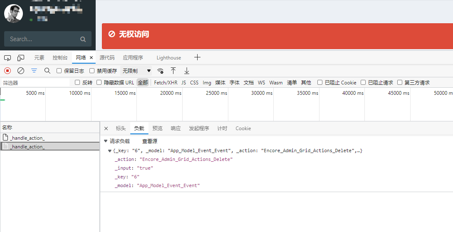Switch to the 应用程序 tab

133,58
